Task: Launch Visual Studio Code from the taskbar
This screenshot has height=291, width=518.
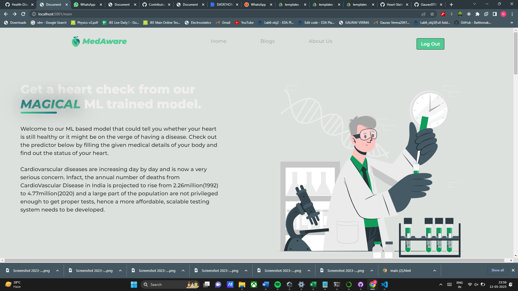Action: point(384,284)
